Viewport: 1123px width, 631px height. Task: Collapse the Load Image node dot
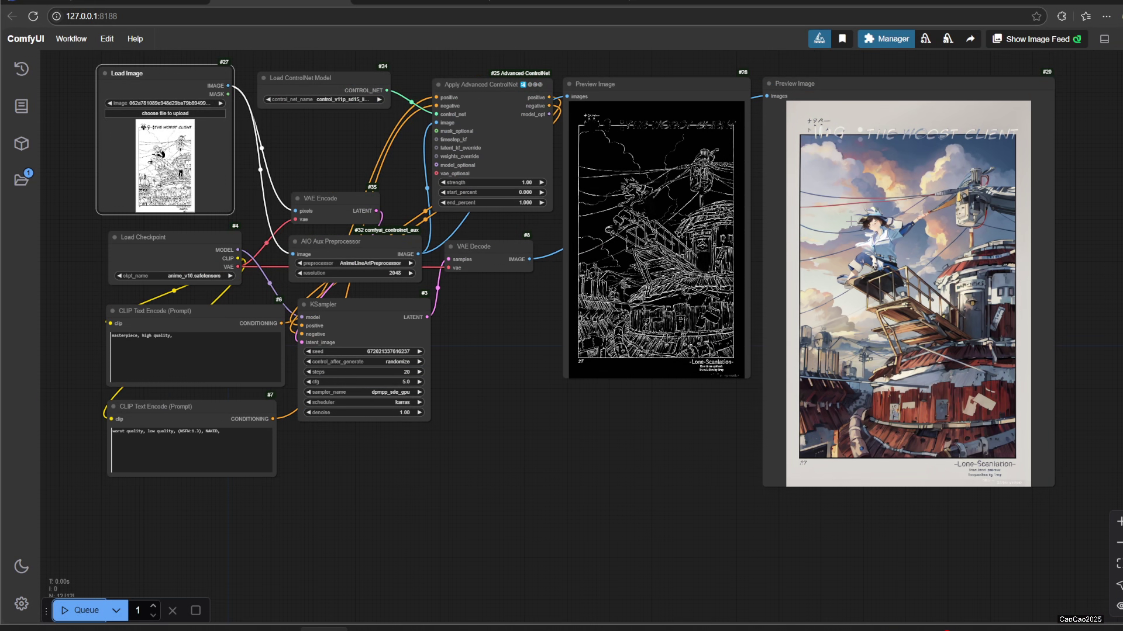(x=105, y=74)
